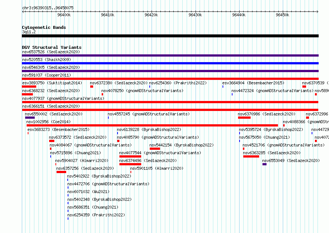Viewport: 329px width, 233px height.
Task: Open nsv4077544 (gnomADStructuralVariants) variant
Action: (x=160, y=153)
